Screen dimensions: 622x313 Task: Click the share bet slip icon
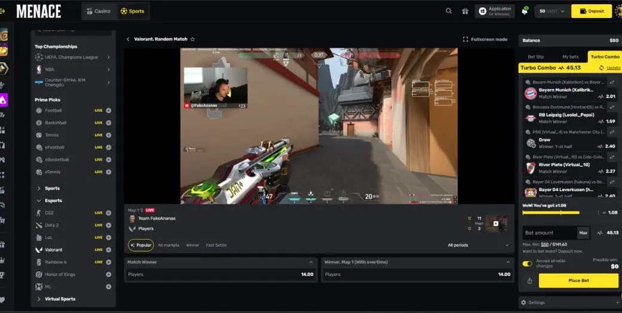[x=529, y=281]
